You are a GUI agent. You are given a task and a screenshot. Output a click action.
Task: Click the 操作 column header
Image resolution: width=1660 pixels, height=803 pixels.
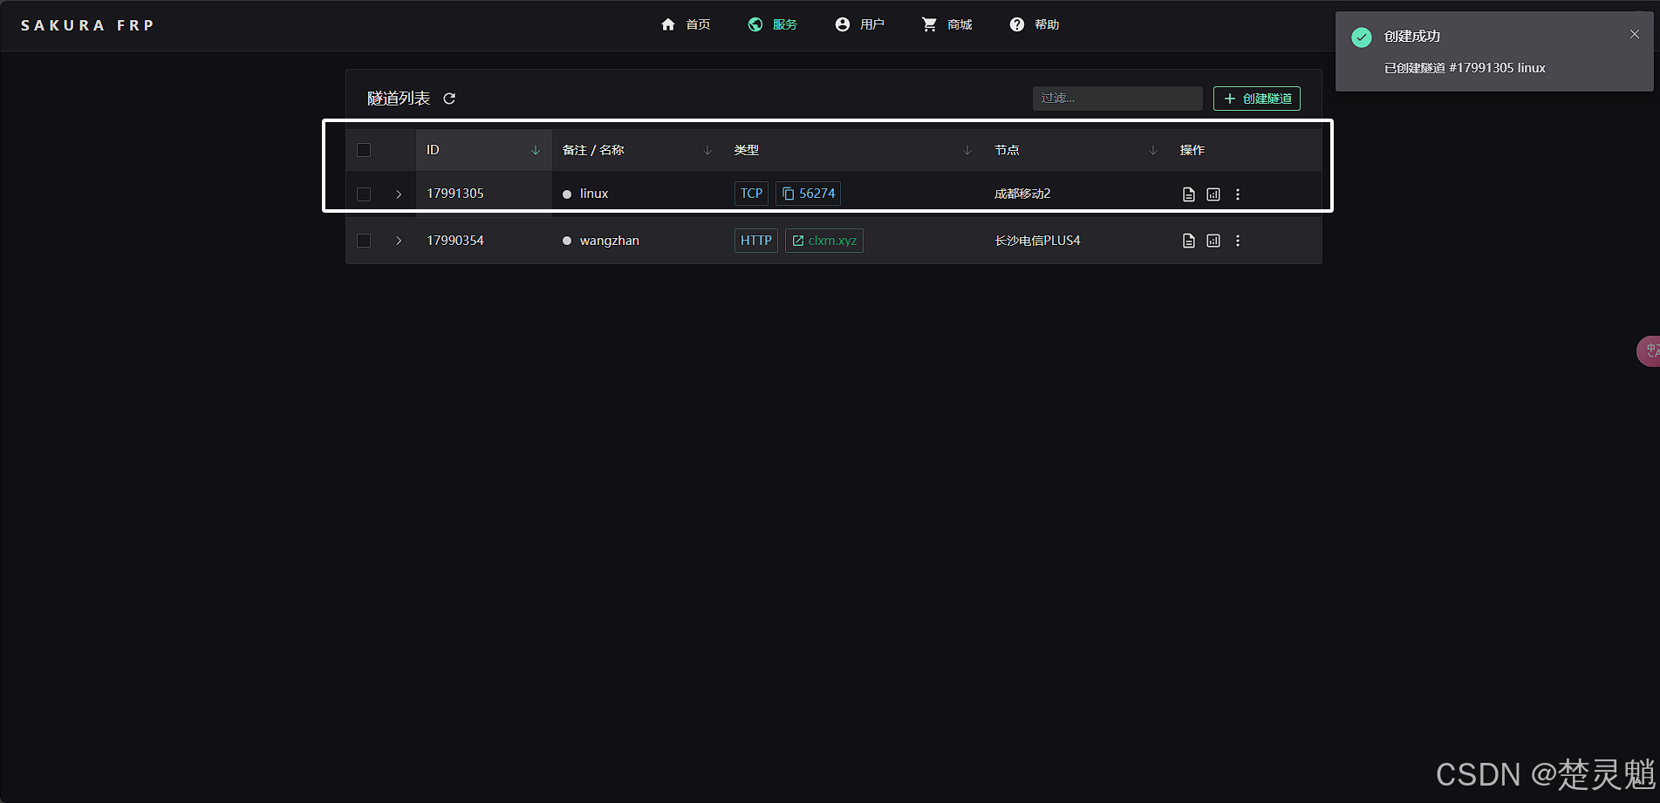point(1192,150)
